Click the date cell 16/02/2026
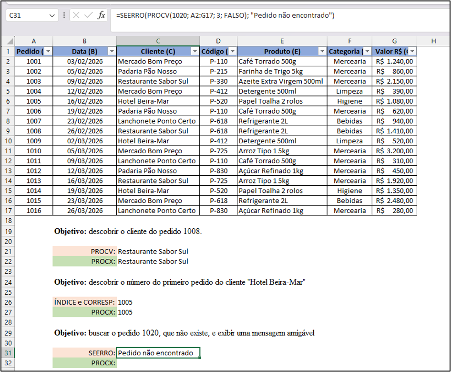Image resolution: width=451 pixels, height=372 pixels. [85, 101]
